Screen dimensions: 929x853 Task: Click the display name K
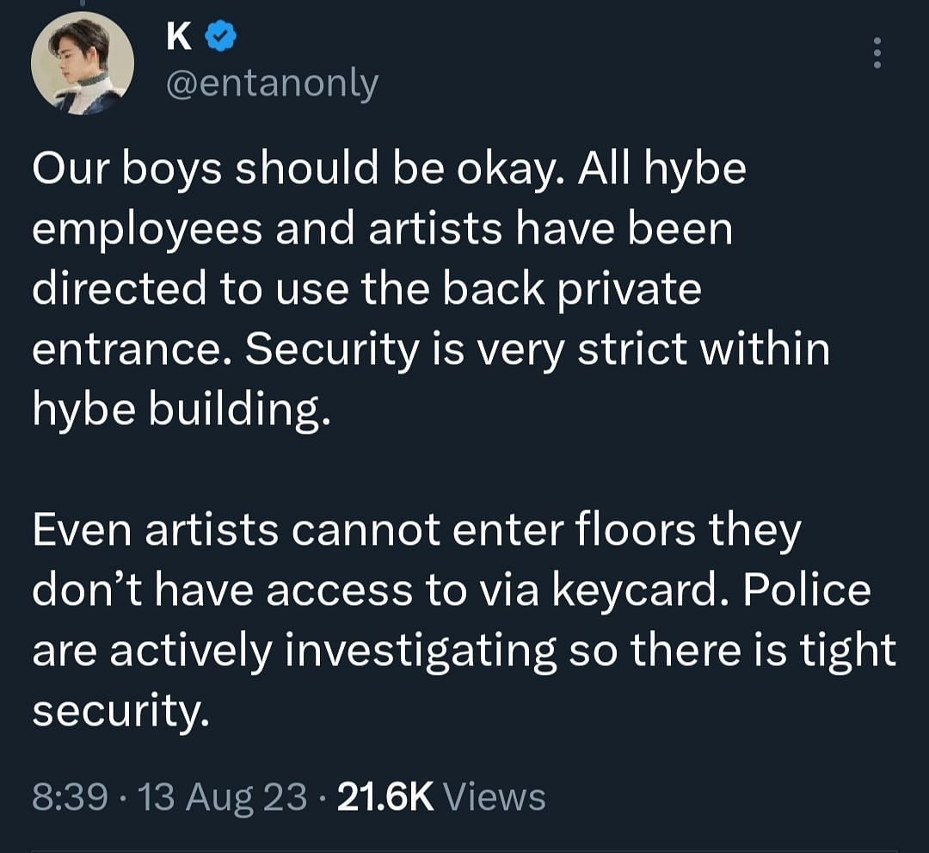tap(178, 35)
